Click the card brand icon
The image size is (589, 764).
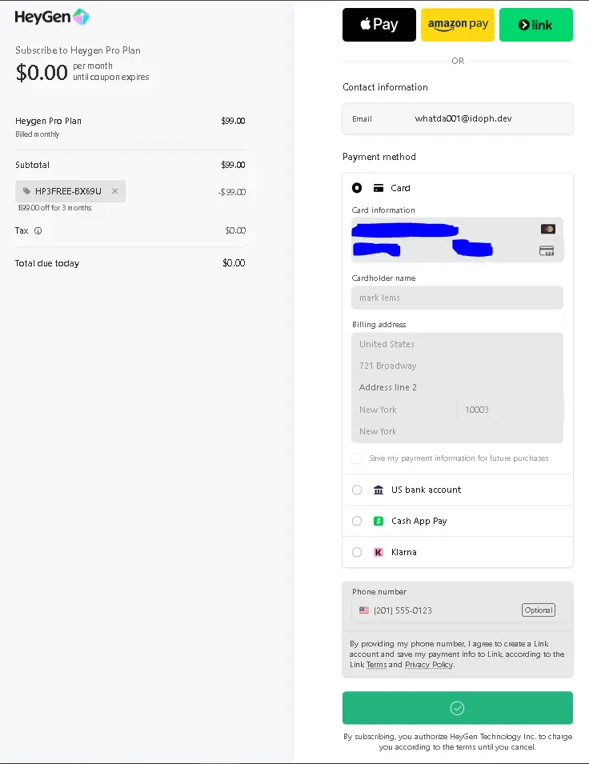click(x=548, y=229)
